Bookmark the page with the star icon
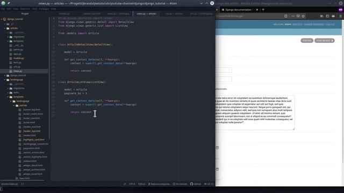Viewport: 344px width, 193px height. click(303, 16)
